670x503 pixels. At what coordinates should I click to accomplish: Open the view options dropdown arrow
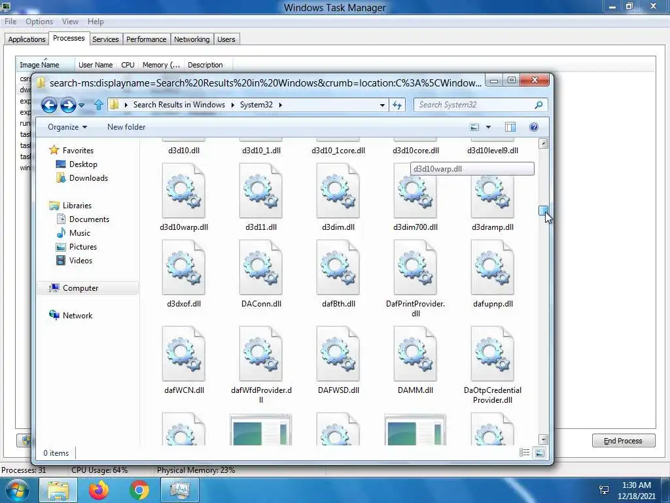coord(488,127)
